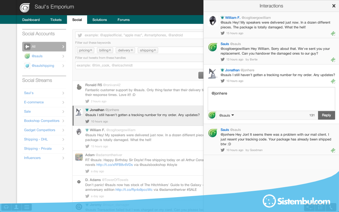This screenshot has width=339, height=212.
Task: Click Twitter icon on D. Adams tweet
Action: (87, 196)
